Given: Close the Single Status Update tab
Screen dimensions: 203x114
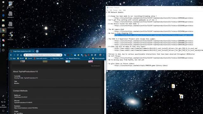Looking at the screenshot, I should (33, 51).
